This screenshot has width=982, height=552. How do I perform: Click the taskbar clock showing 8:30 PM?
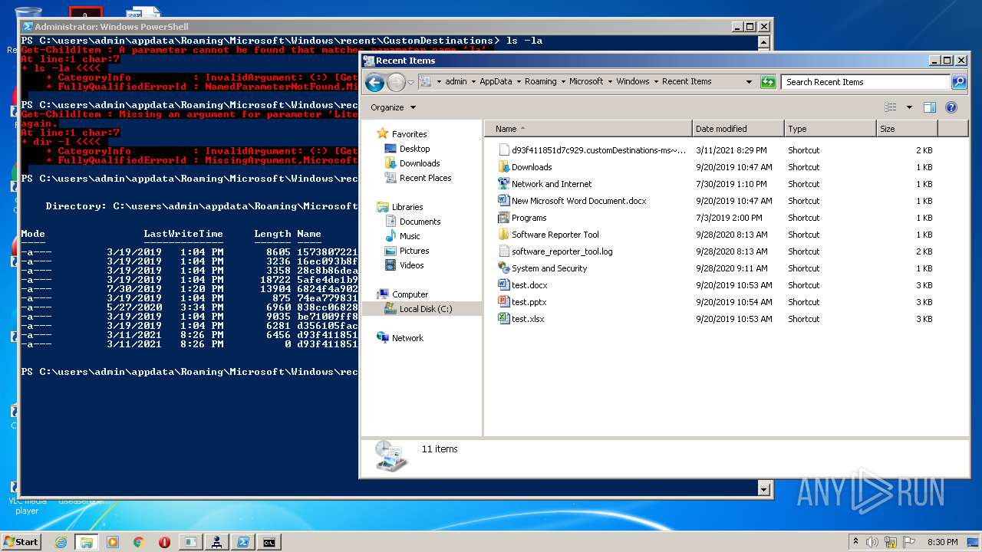coord(942,542)
